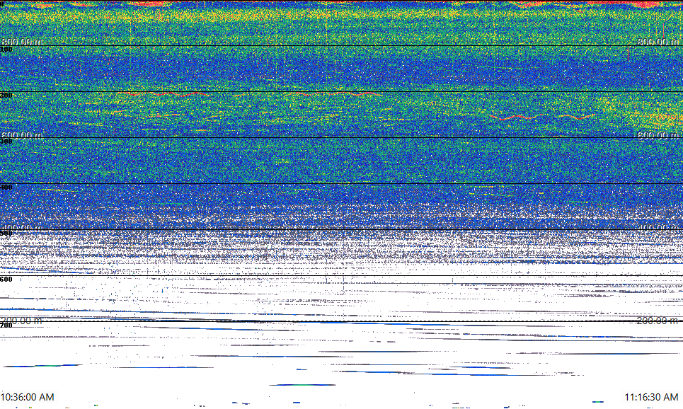Select the 600 depth gridline label

[6, 280]
